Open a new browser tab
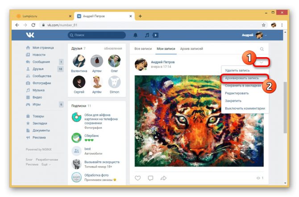 [x=140, y=16]
